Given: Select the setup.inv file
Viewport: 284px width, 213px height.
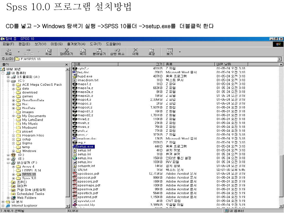Looking at the screenshot, I should (x=85, y=162).
